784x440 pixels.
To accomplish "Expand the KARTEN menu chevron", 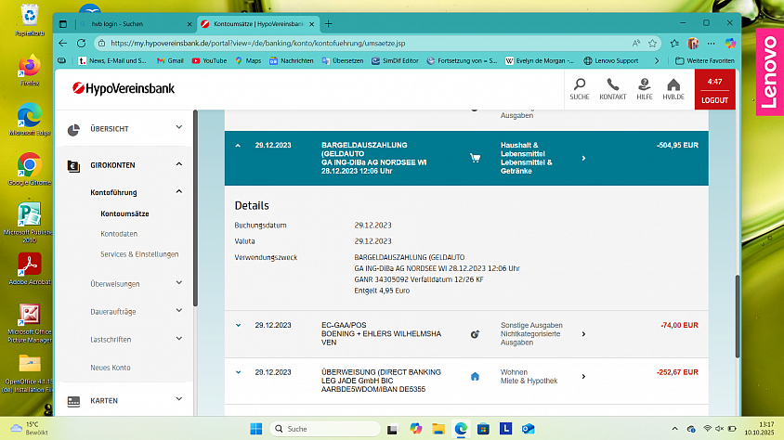I will tap(179, 398).
